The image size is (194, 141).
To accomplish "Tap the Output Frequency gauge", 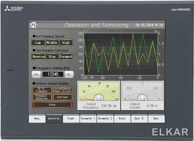I will 99,91.
